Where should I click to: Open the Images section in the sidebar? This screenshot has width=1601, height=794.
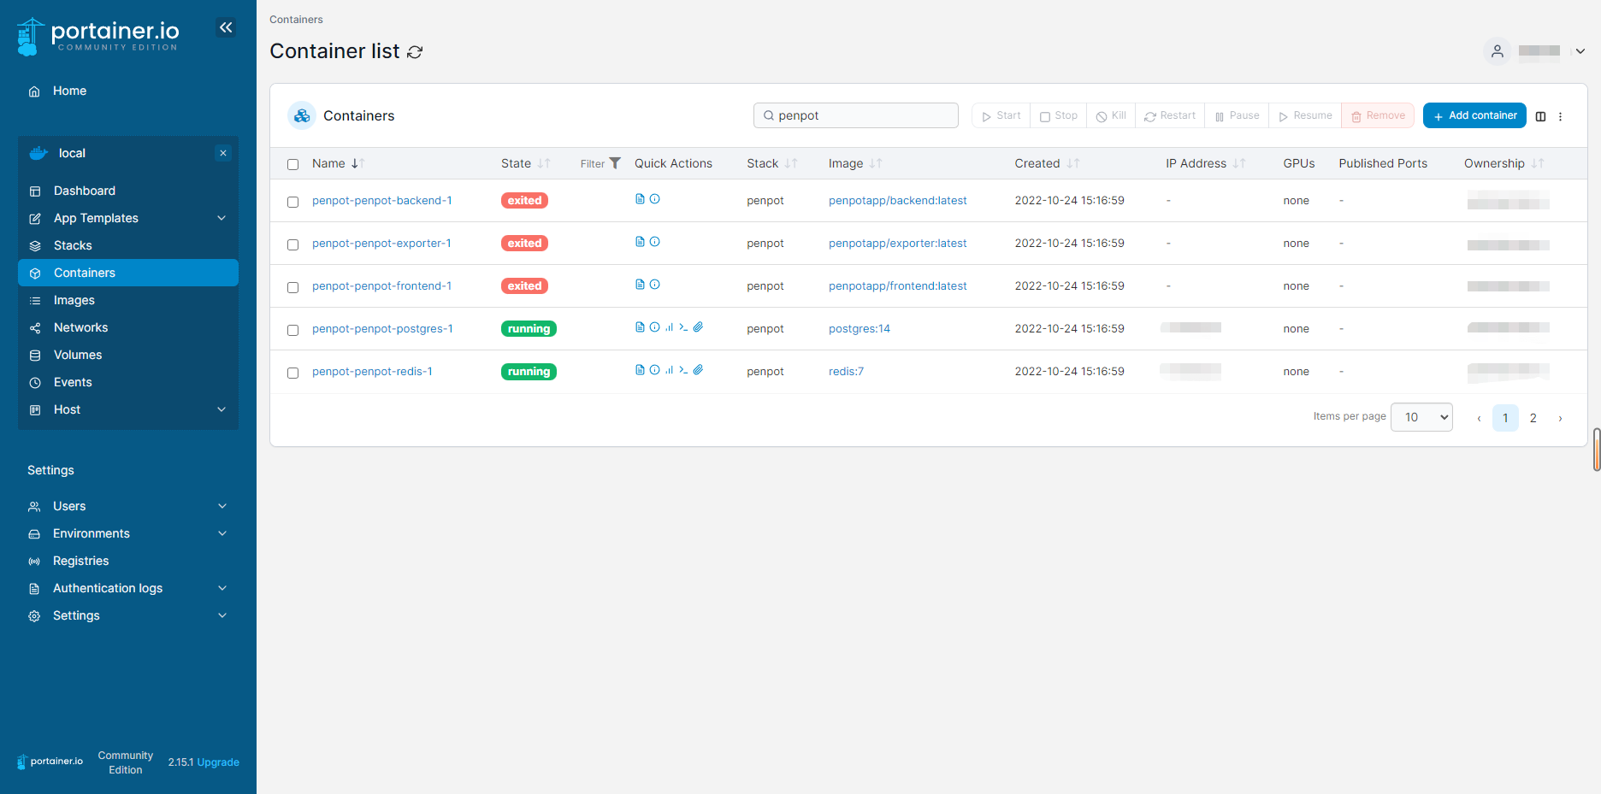click(x=74, y=300)
